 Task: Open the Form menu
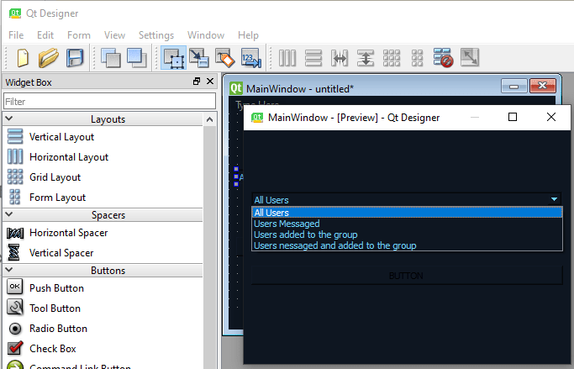tap(79, 35)
